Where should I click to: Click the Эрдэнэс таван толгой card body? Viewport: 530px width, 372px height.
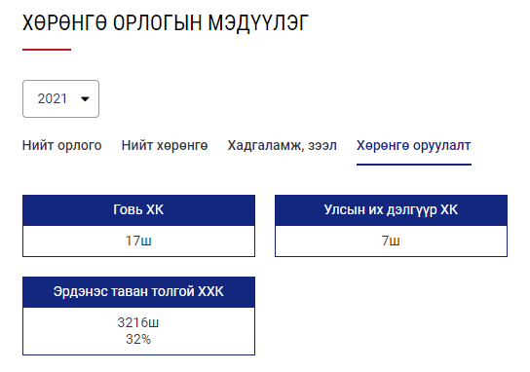(x=138, y=331)
